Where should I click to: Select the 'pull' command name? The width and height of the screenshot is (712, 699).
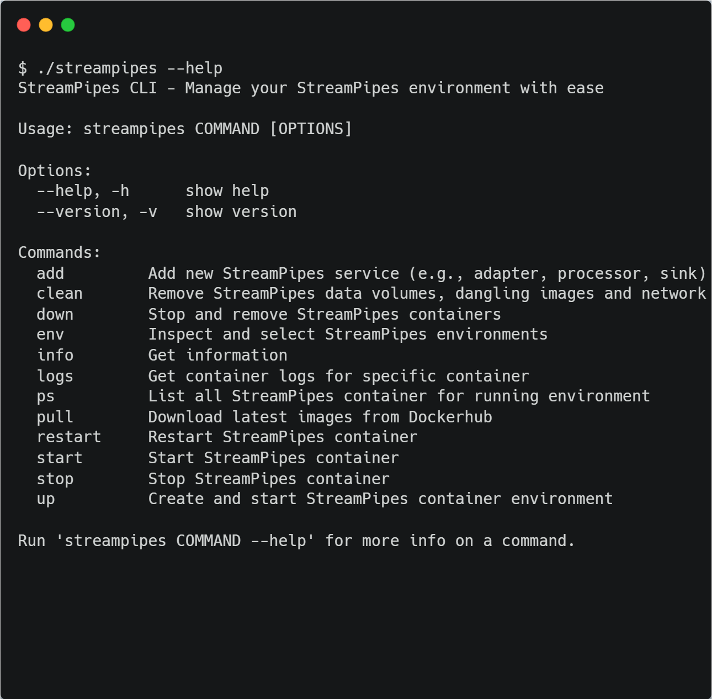click(x=55, y=417)
